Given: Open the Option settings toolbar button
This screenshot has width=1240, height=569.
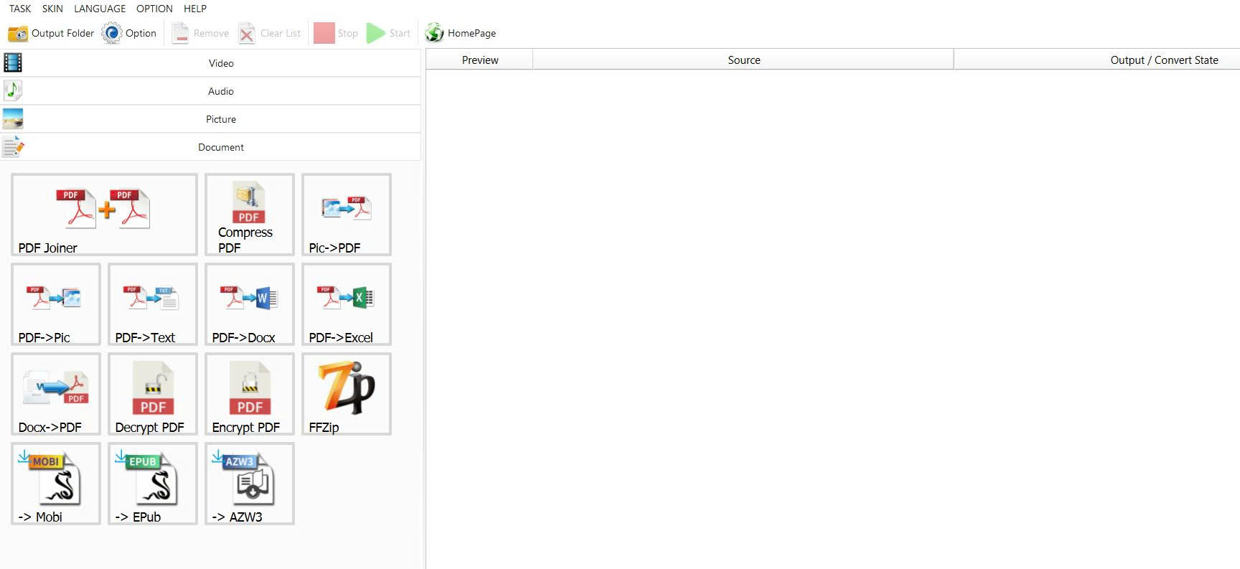Looking at the screenshot, I should click(x=129, y=33).
